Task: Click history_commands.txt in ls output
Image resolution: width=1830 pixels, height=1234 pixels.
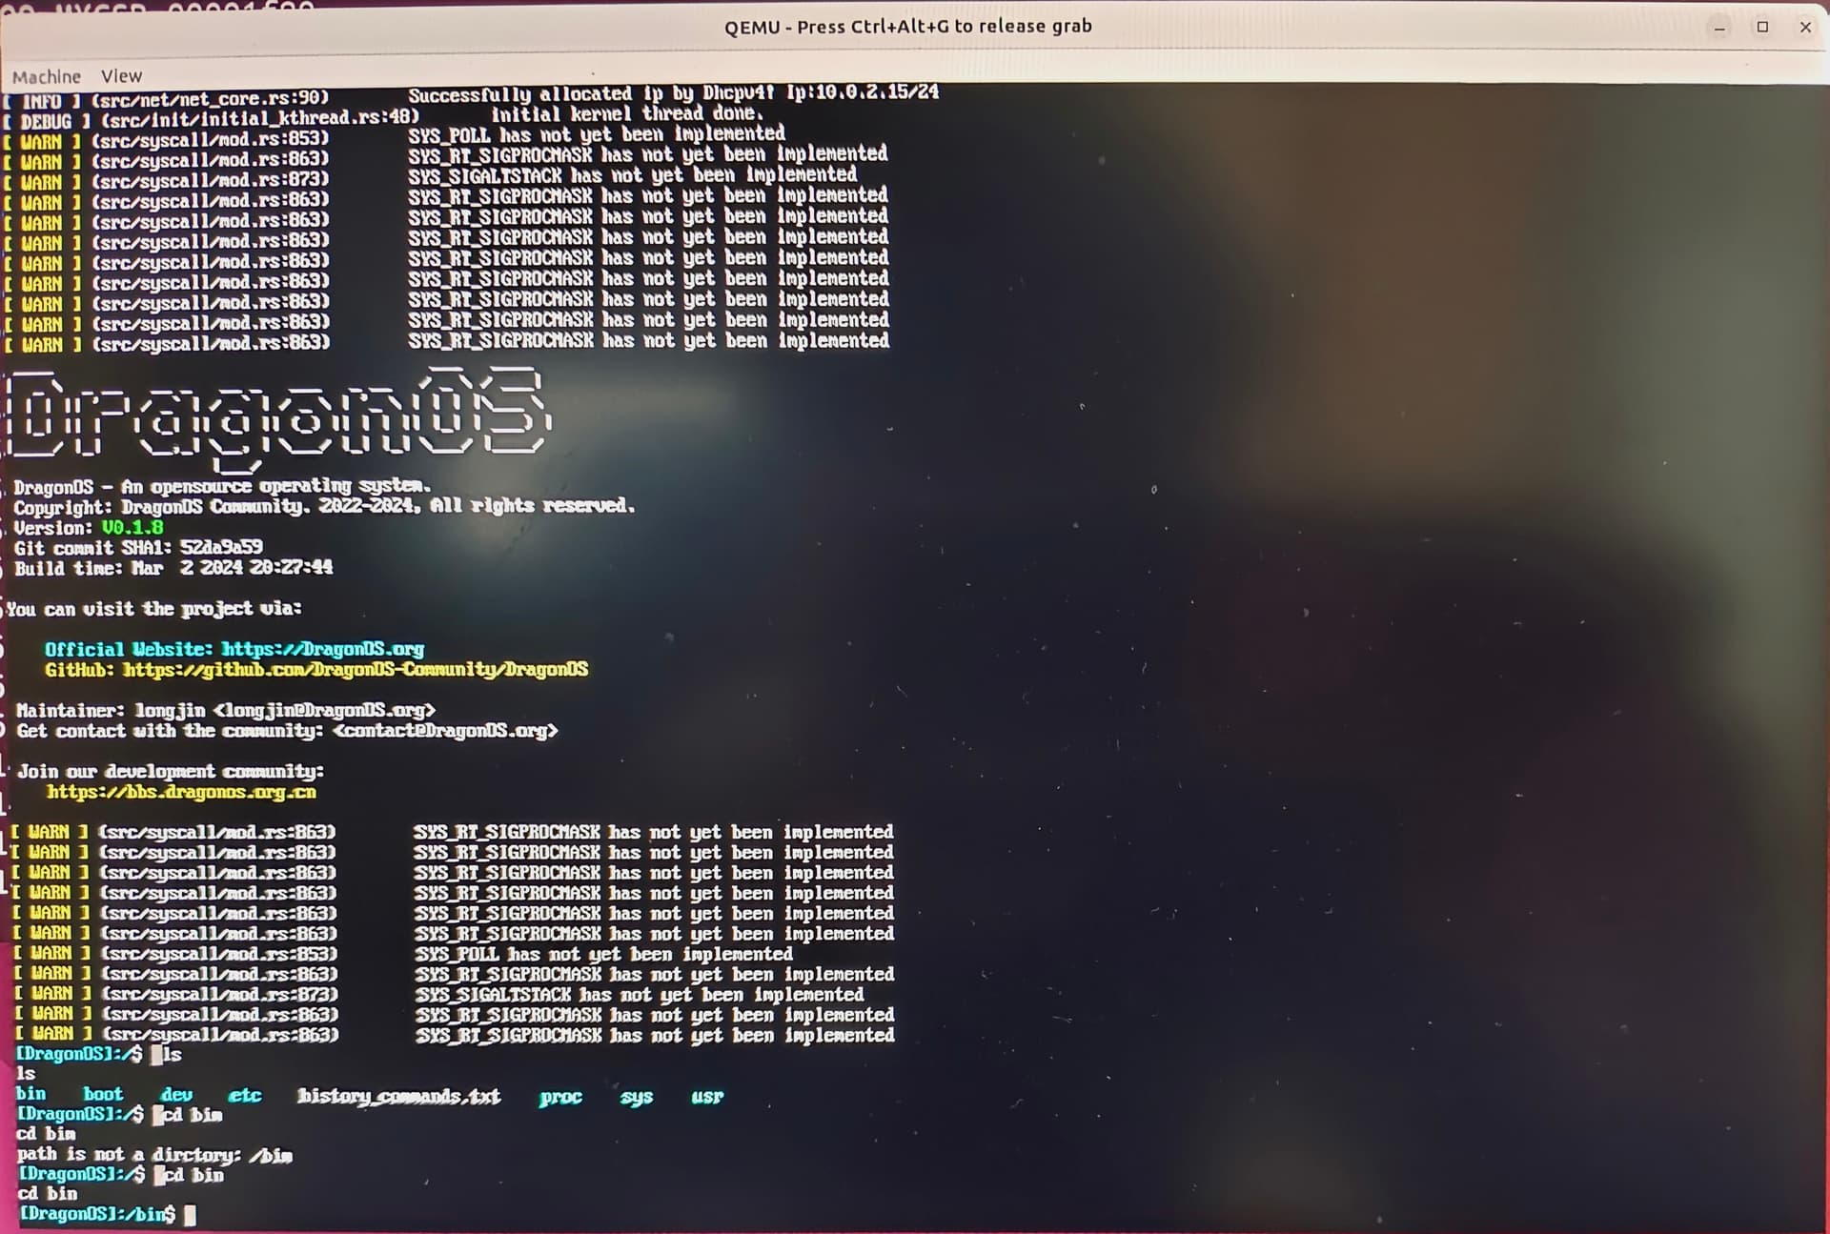Action: (398, 1097)
